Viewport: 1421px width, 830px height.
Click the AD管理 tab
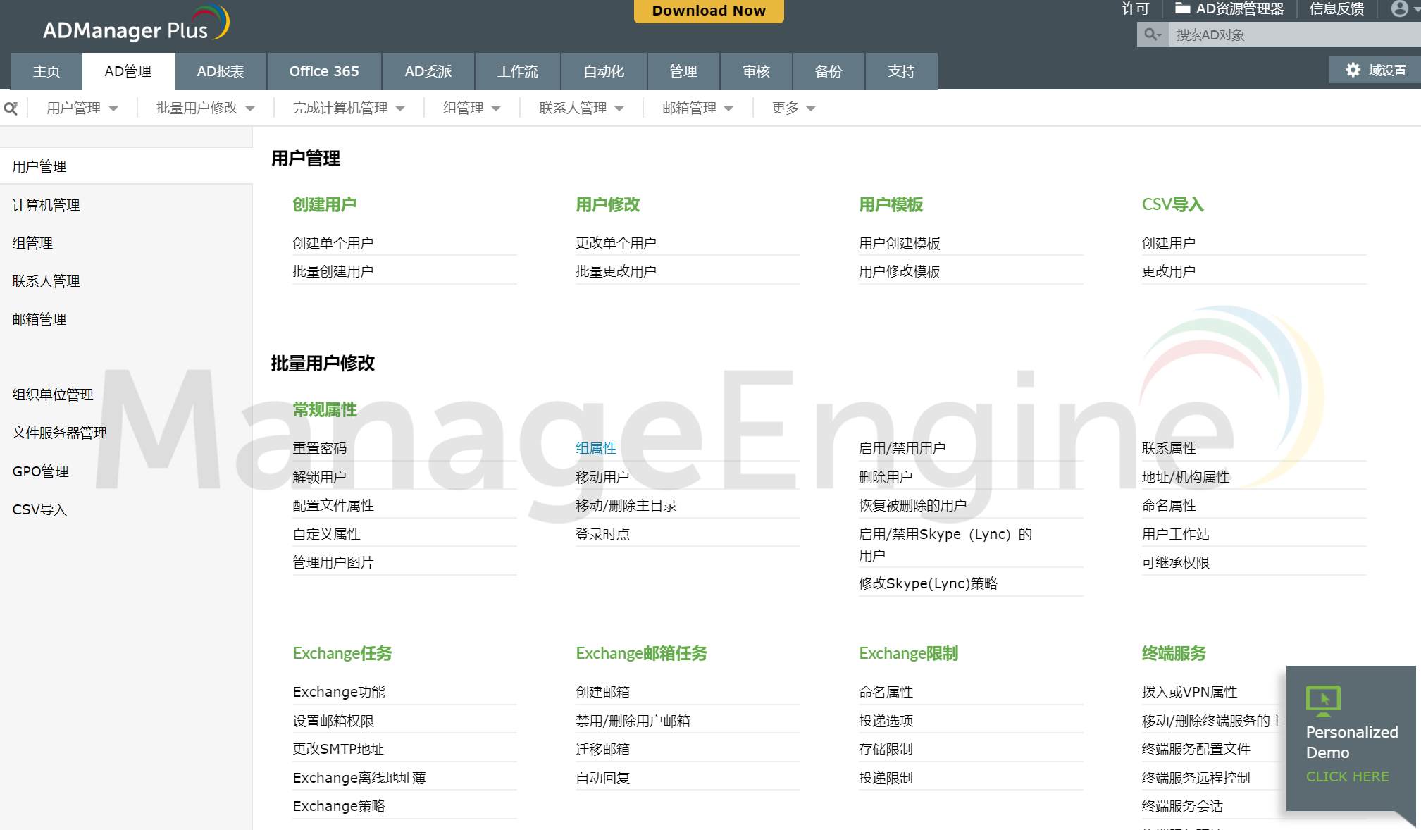128,71
